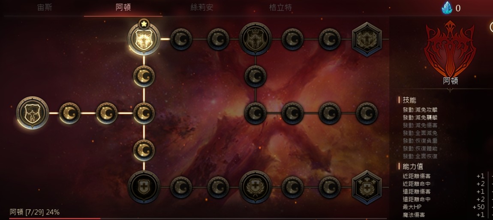
Task: Select the unlit moon node below crowned shield
Action: tap(256, 76)
